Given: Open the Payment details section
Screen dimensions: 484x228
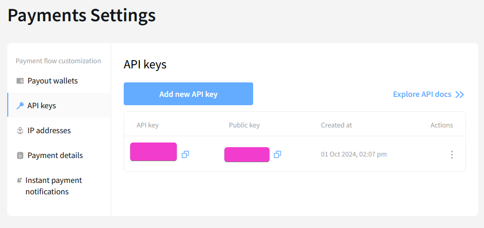Looking at the screenshot, I should (59, 155).
